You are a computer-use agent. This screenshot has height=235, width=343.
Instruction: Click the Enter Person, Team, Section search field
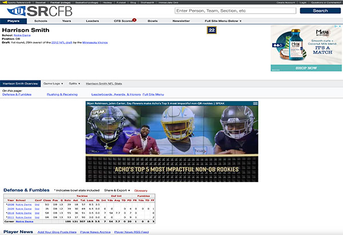pyautogui.click(x=236, y=11)
